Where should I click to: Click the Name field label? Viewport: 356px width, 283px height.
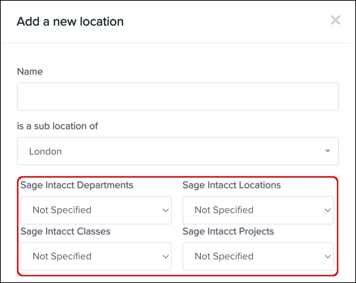click(x=30, y=72)
